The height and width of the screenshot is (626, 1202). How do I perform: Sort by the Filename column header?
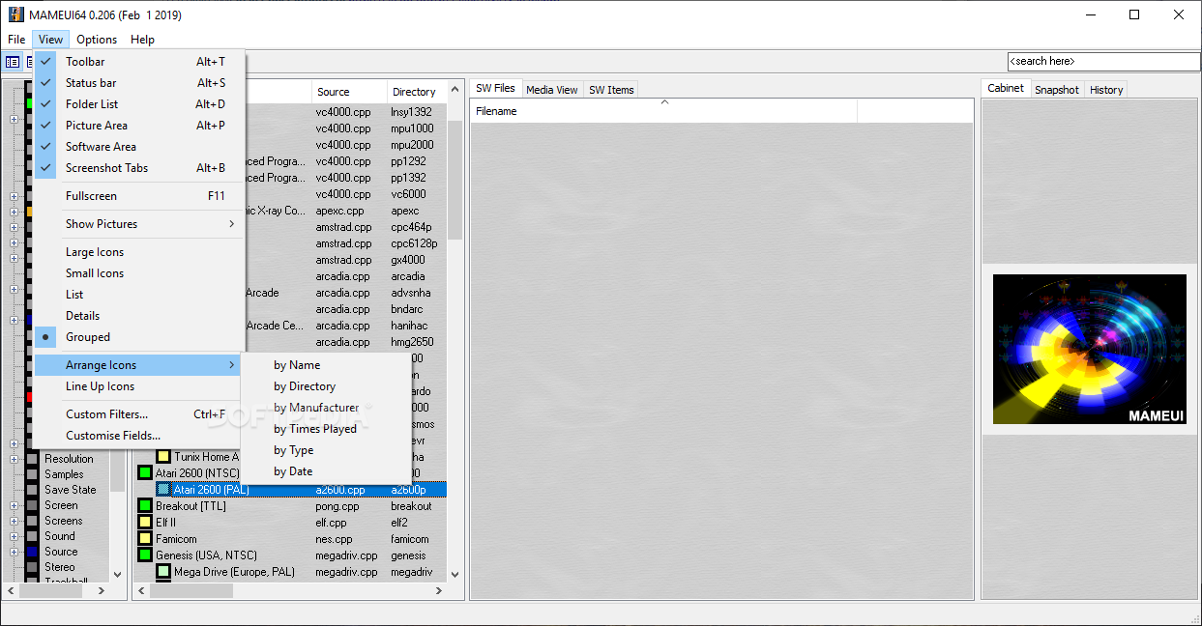point(663,111)
